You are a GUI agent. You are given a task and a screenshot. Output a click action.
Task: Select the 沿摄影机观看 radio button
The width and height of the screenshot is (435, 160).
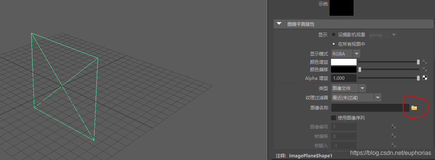pyautogui.click(x=334, y=34)
